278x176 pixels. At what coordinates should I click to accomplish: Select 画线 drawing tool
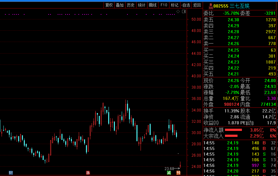coord(152,5)
